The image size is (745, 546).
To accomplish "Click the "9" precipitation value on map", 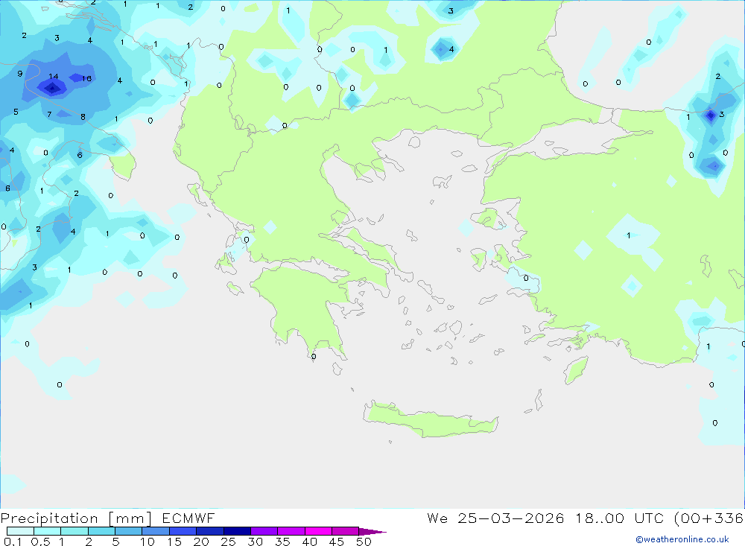I will (19, 74).
